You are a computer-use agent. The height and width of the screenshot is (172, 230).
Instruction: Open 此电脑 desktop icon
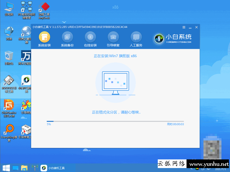coord(9,9)
